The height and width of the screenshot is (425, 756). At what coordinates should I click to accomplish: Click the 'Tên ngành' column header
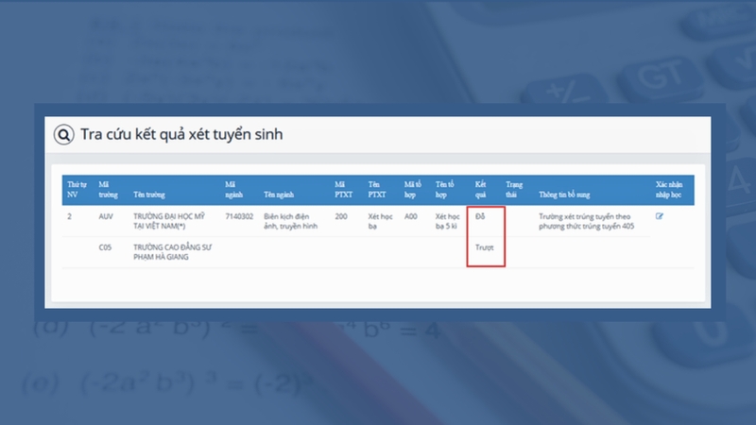tap(279, 195)
